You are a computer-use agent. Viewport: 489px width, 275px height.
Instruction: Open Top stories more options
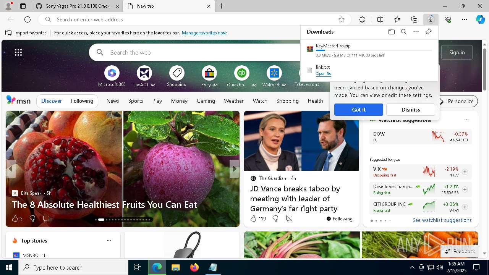tap(109, 241)
